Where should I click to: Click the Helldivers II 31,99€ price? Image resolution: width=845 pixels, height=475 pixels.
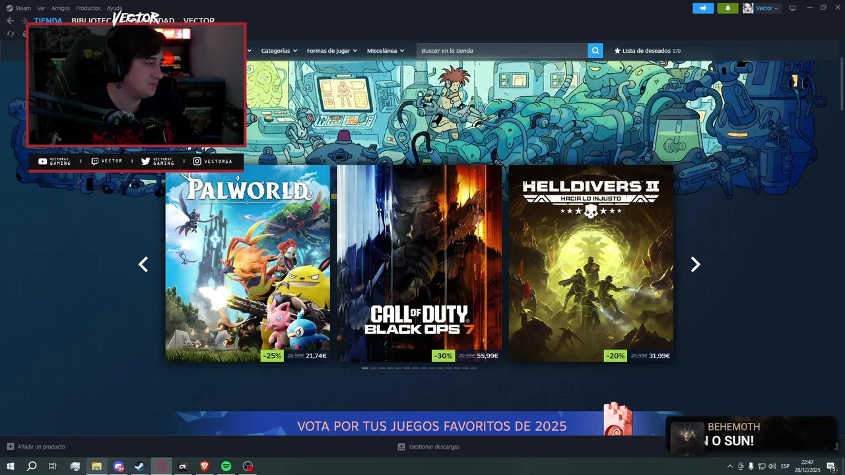[x=659, y=356]
